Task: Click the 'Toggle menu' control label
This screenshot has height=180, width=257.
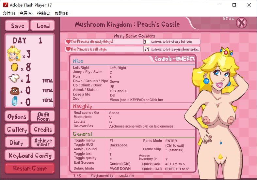Action: pos(84,140)
